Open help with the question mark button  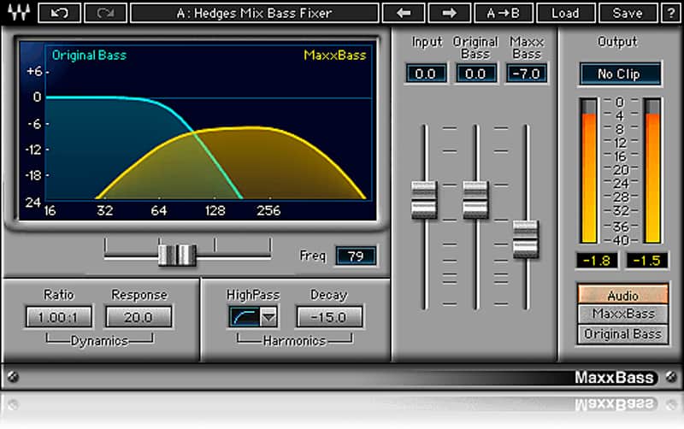point(670,13)
